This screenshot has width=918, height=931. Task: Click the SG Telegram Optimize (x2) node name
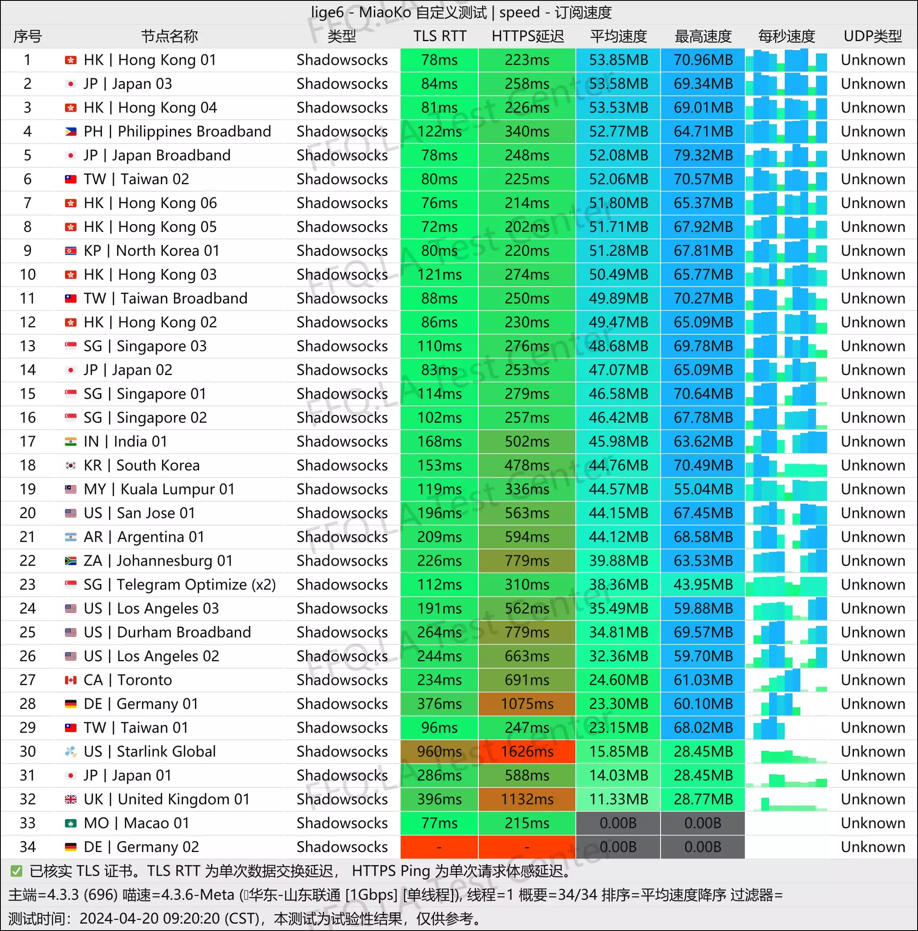pos(179,585)
